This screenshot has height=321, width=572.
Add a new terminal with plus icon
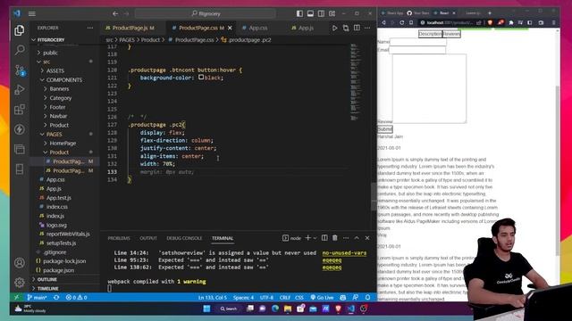click(307, 238)
